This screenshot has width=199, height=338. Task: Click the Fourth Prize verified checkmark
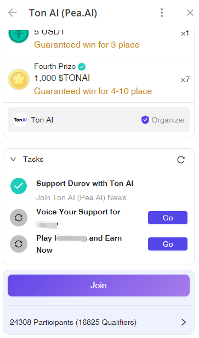pos(82,67)
